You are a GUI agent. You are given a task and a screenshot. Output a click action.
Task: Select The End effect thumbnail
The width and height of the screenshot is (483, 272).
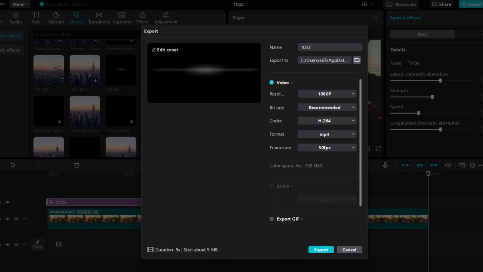coord(85,70)
